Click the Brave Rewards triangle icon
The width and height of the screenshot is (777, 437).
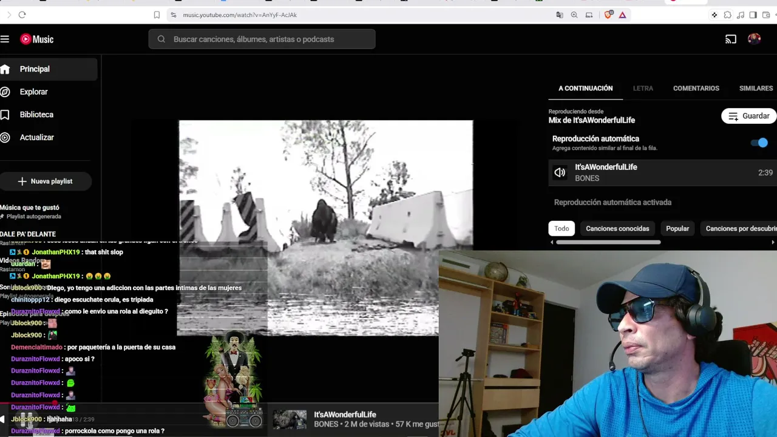pyautogui.click(x=622, y=15)
